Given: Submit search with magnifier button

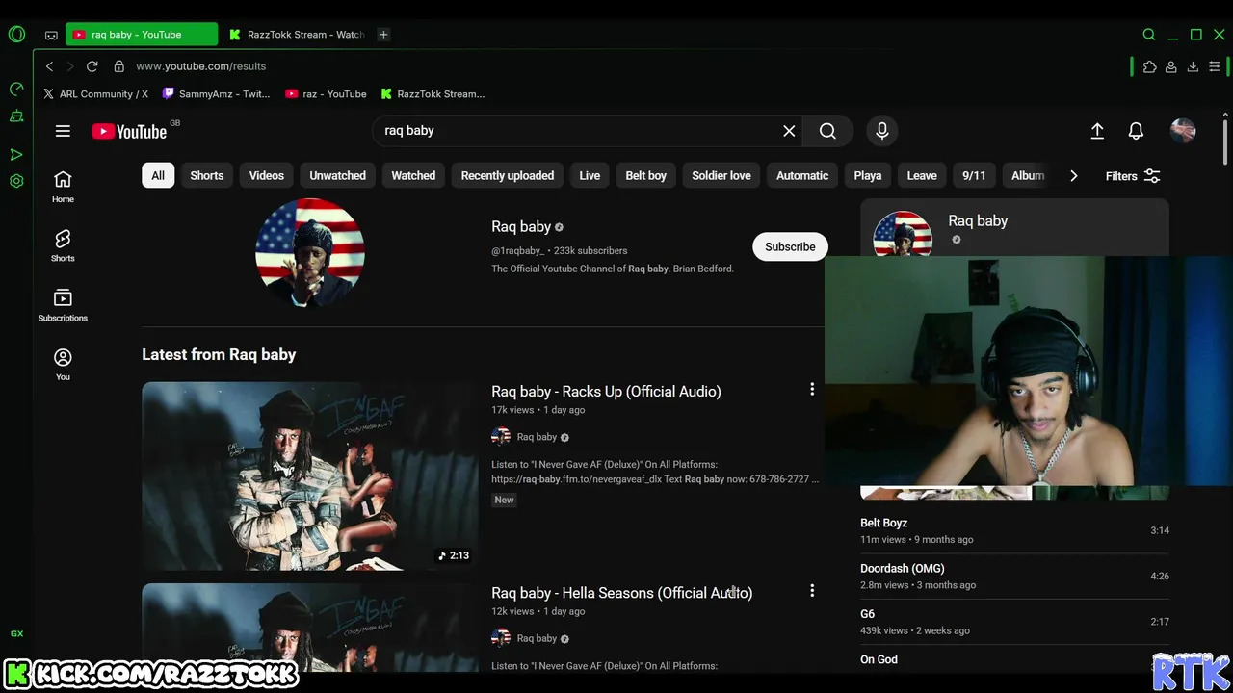Looking at the screenshot, I should point(827,131).
